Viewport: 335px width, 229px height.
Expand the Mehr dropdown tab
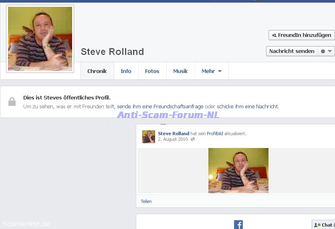click(212, 71)
